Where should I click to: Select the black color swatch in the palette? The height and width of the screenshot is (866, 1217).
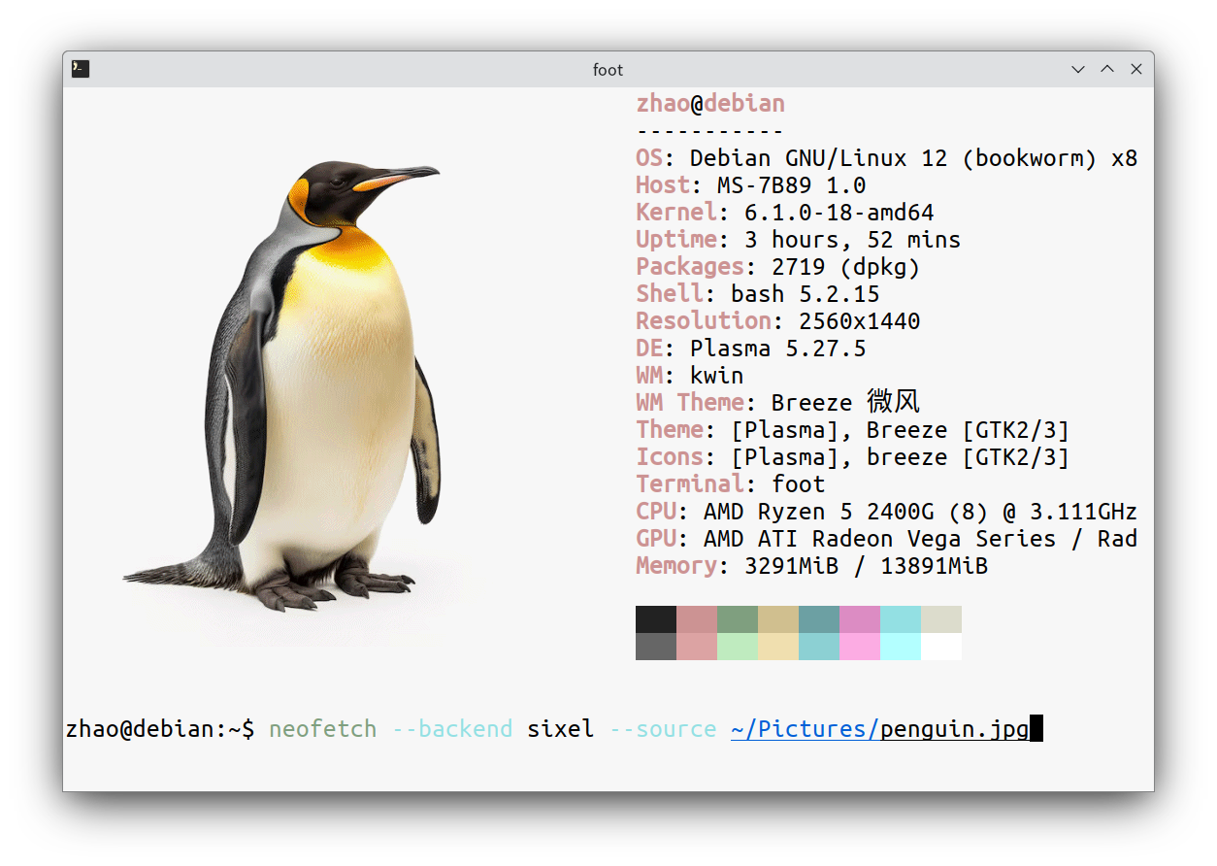pyautogui.click(x=656, y=617)
